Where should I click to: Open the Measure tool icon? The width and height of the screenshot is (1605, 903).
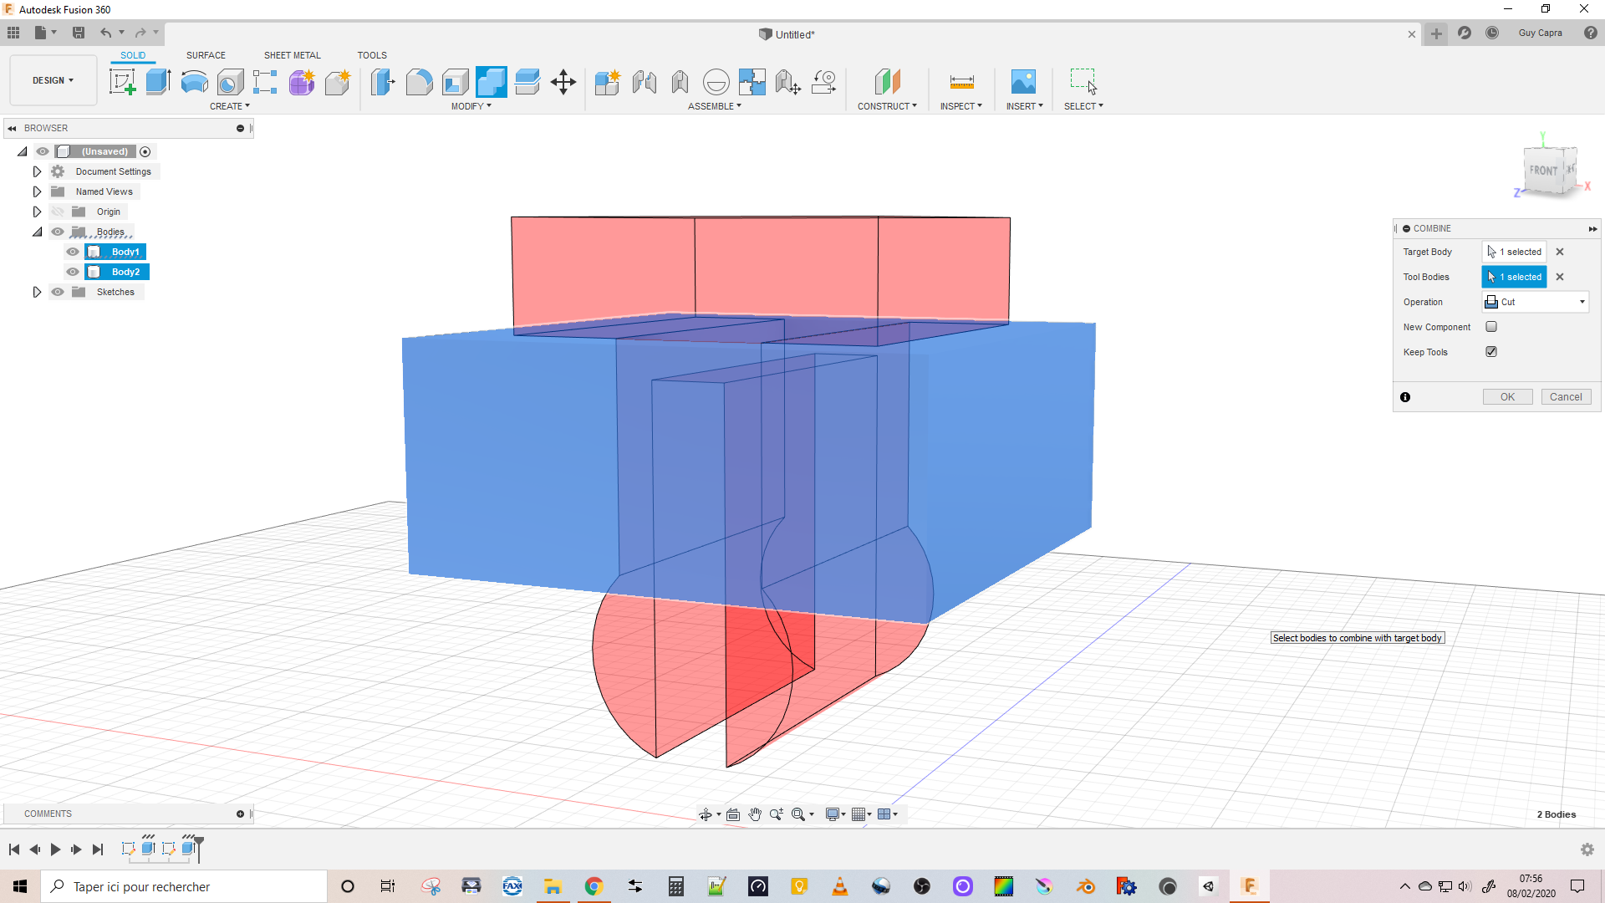point(961,82)
